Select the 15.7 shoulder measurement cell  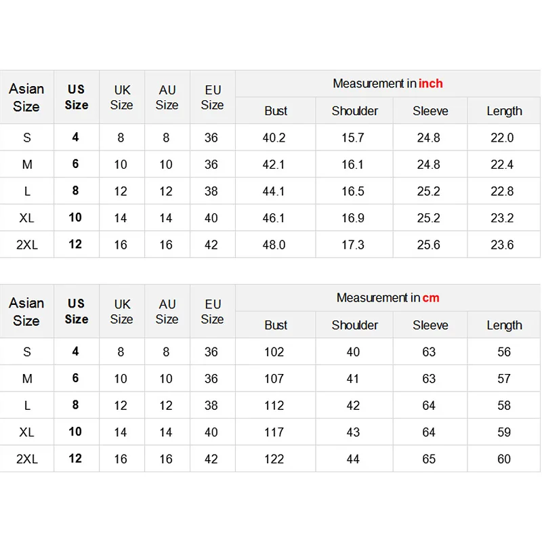[353, 138]
